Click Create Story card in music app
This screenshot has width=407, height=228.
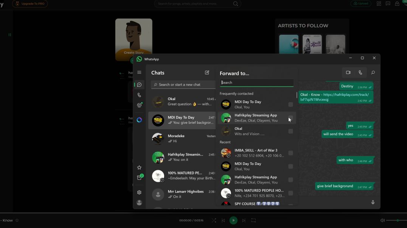click(x=134, y=40)
